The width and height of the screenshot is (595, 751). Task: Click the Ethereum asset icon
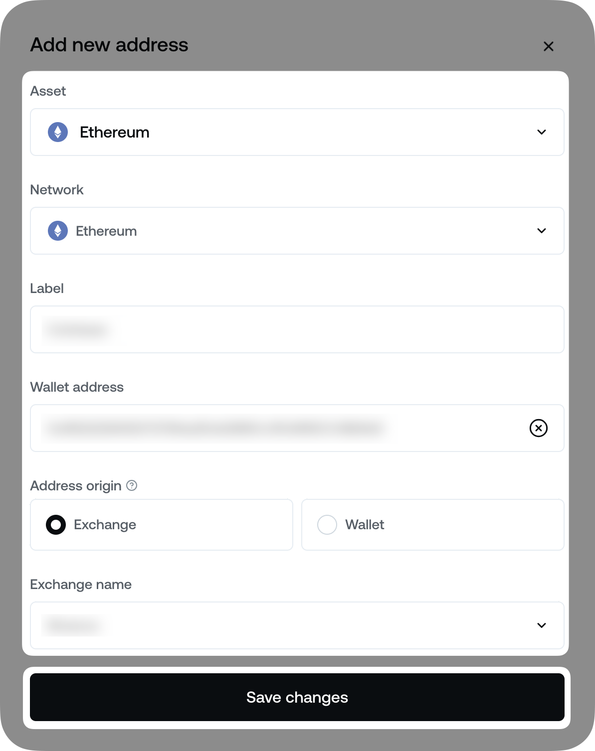[57, 132]
